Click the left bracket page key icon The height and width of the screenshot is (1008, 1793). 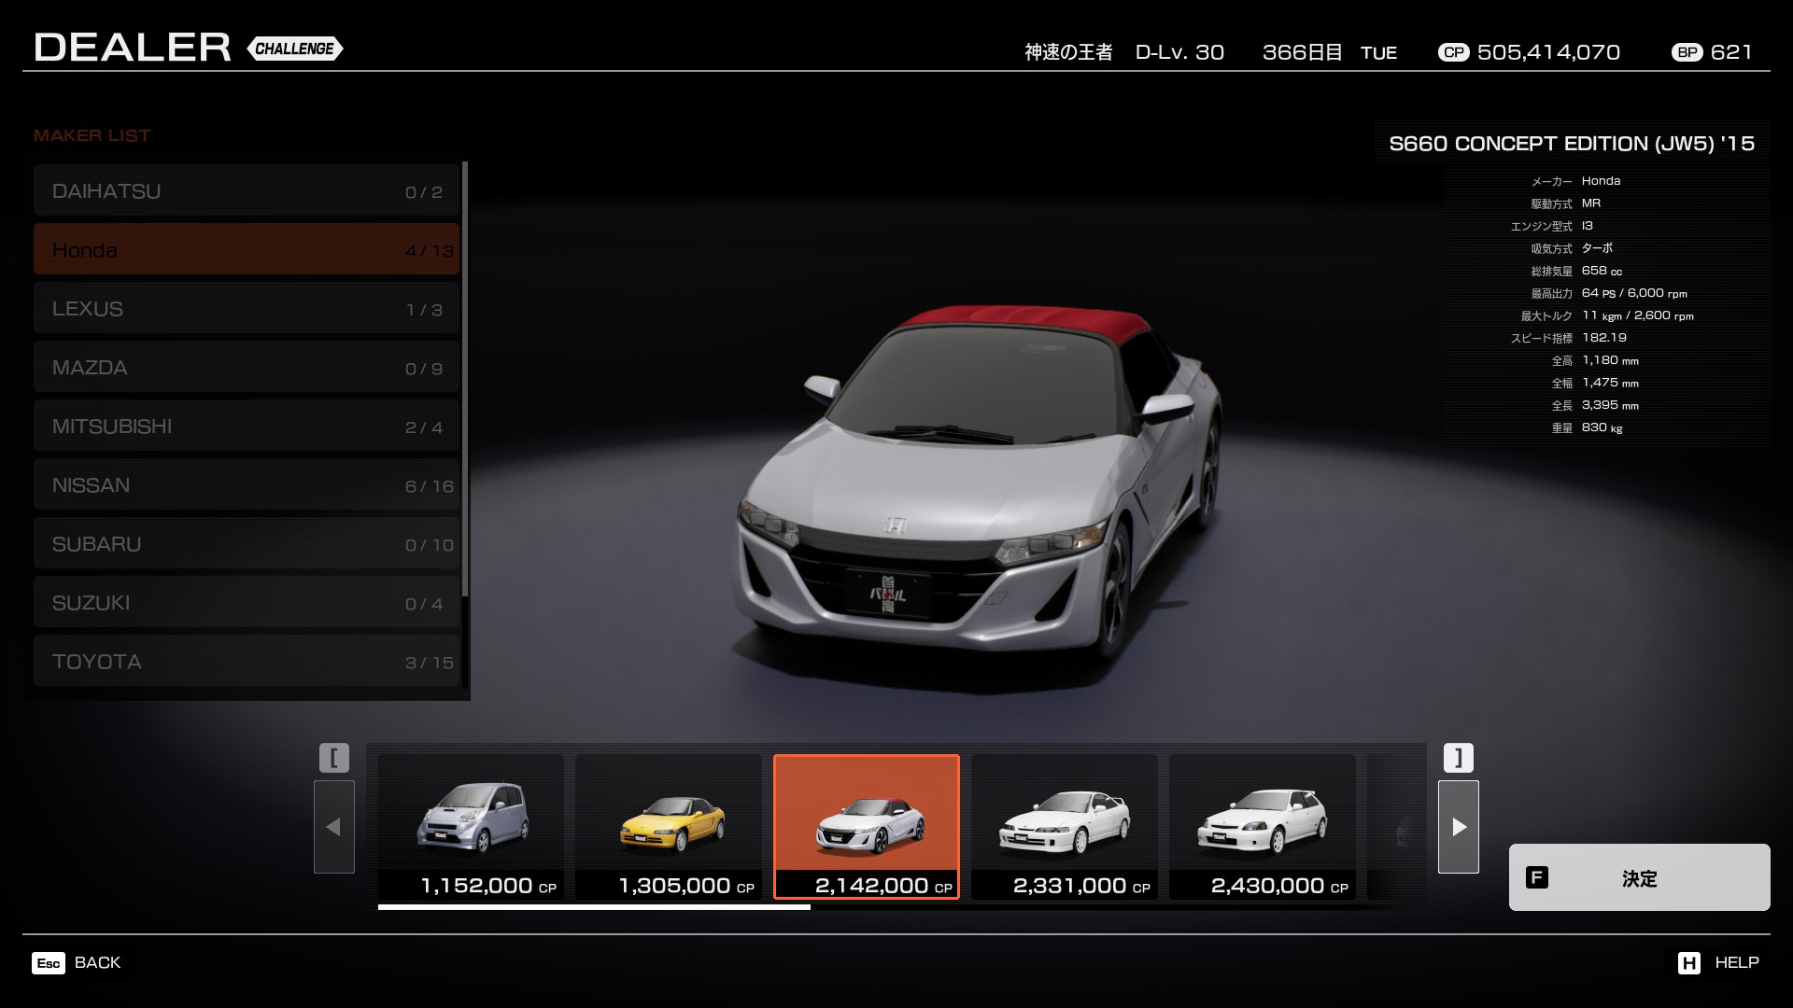[x=334, y=757]
